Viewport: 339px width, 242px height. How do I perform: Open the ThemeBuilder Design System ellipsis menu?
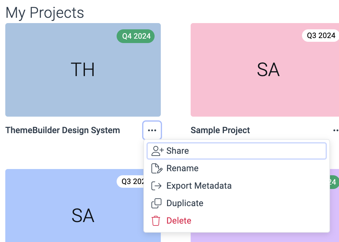[152, 130]
